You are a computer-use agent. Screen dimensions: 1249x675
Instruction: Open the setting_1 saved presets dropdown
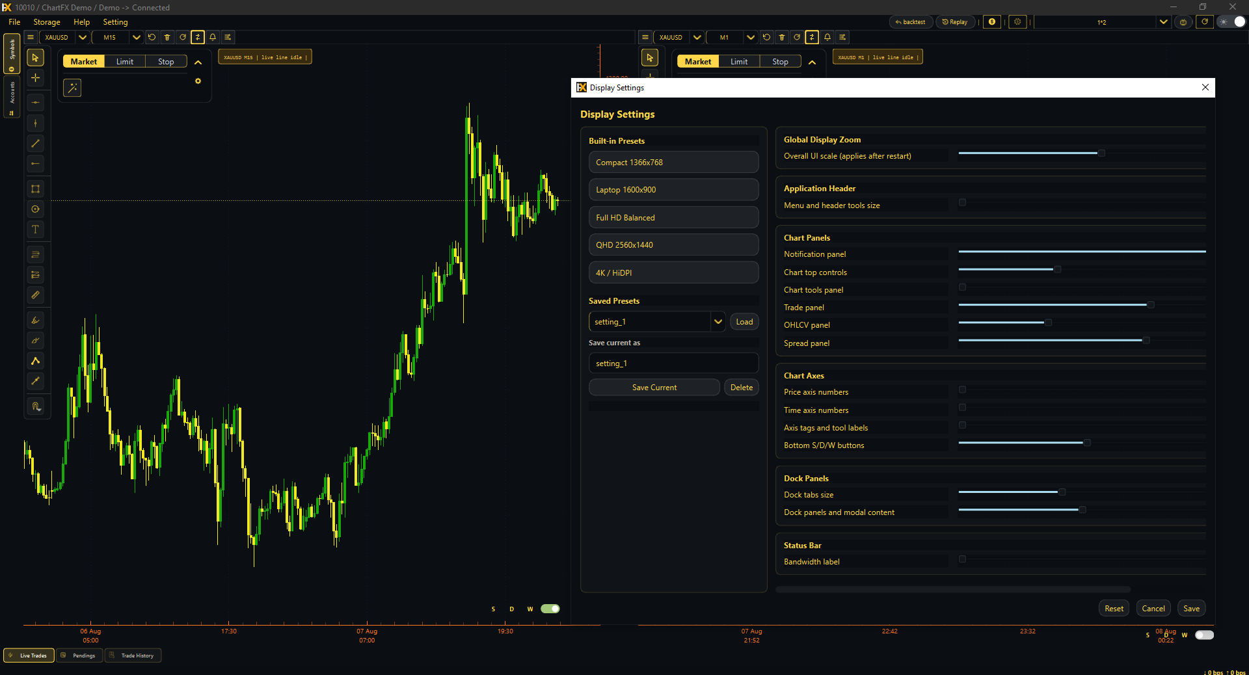[x=657, y=322]
